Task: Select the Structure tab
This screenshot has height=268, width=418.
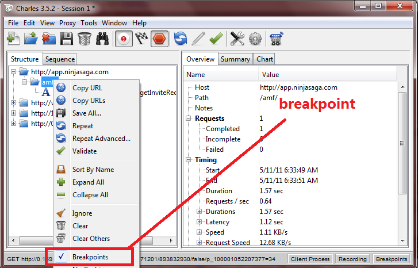Action: (25, 59)
